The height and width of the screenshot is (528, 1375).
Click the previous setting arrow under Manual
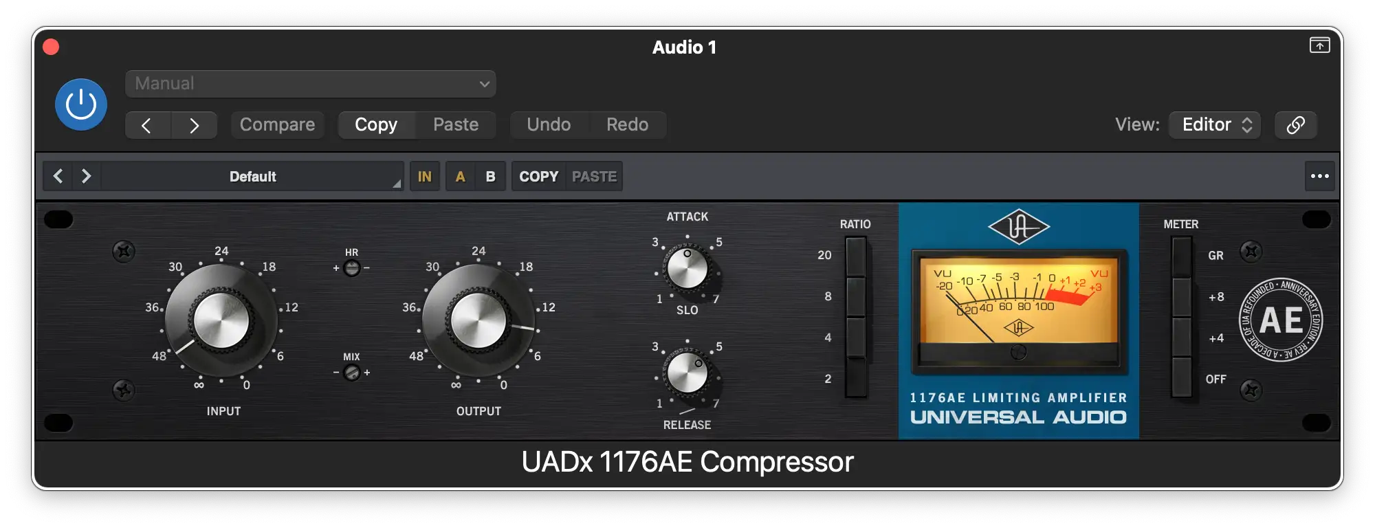click(146, 125)
